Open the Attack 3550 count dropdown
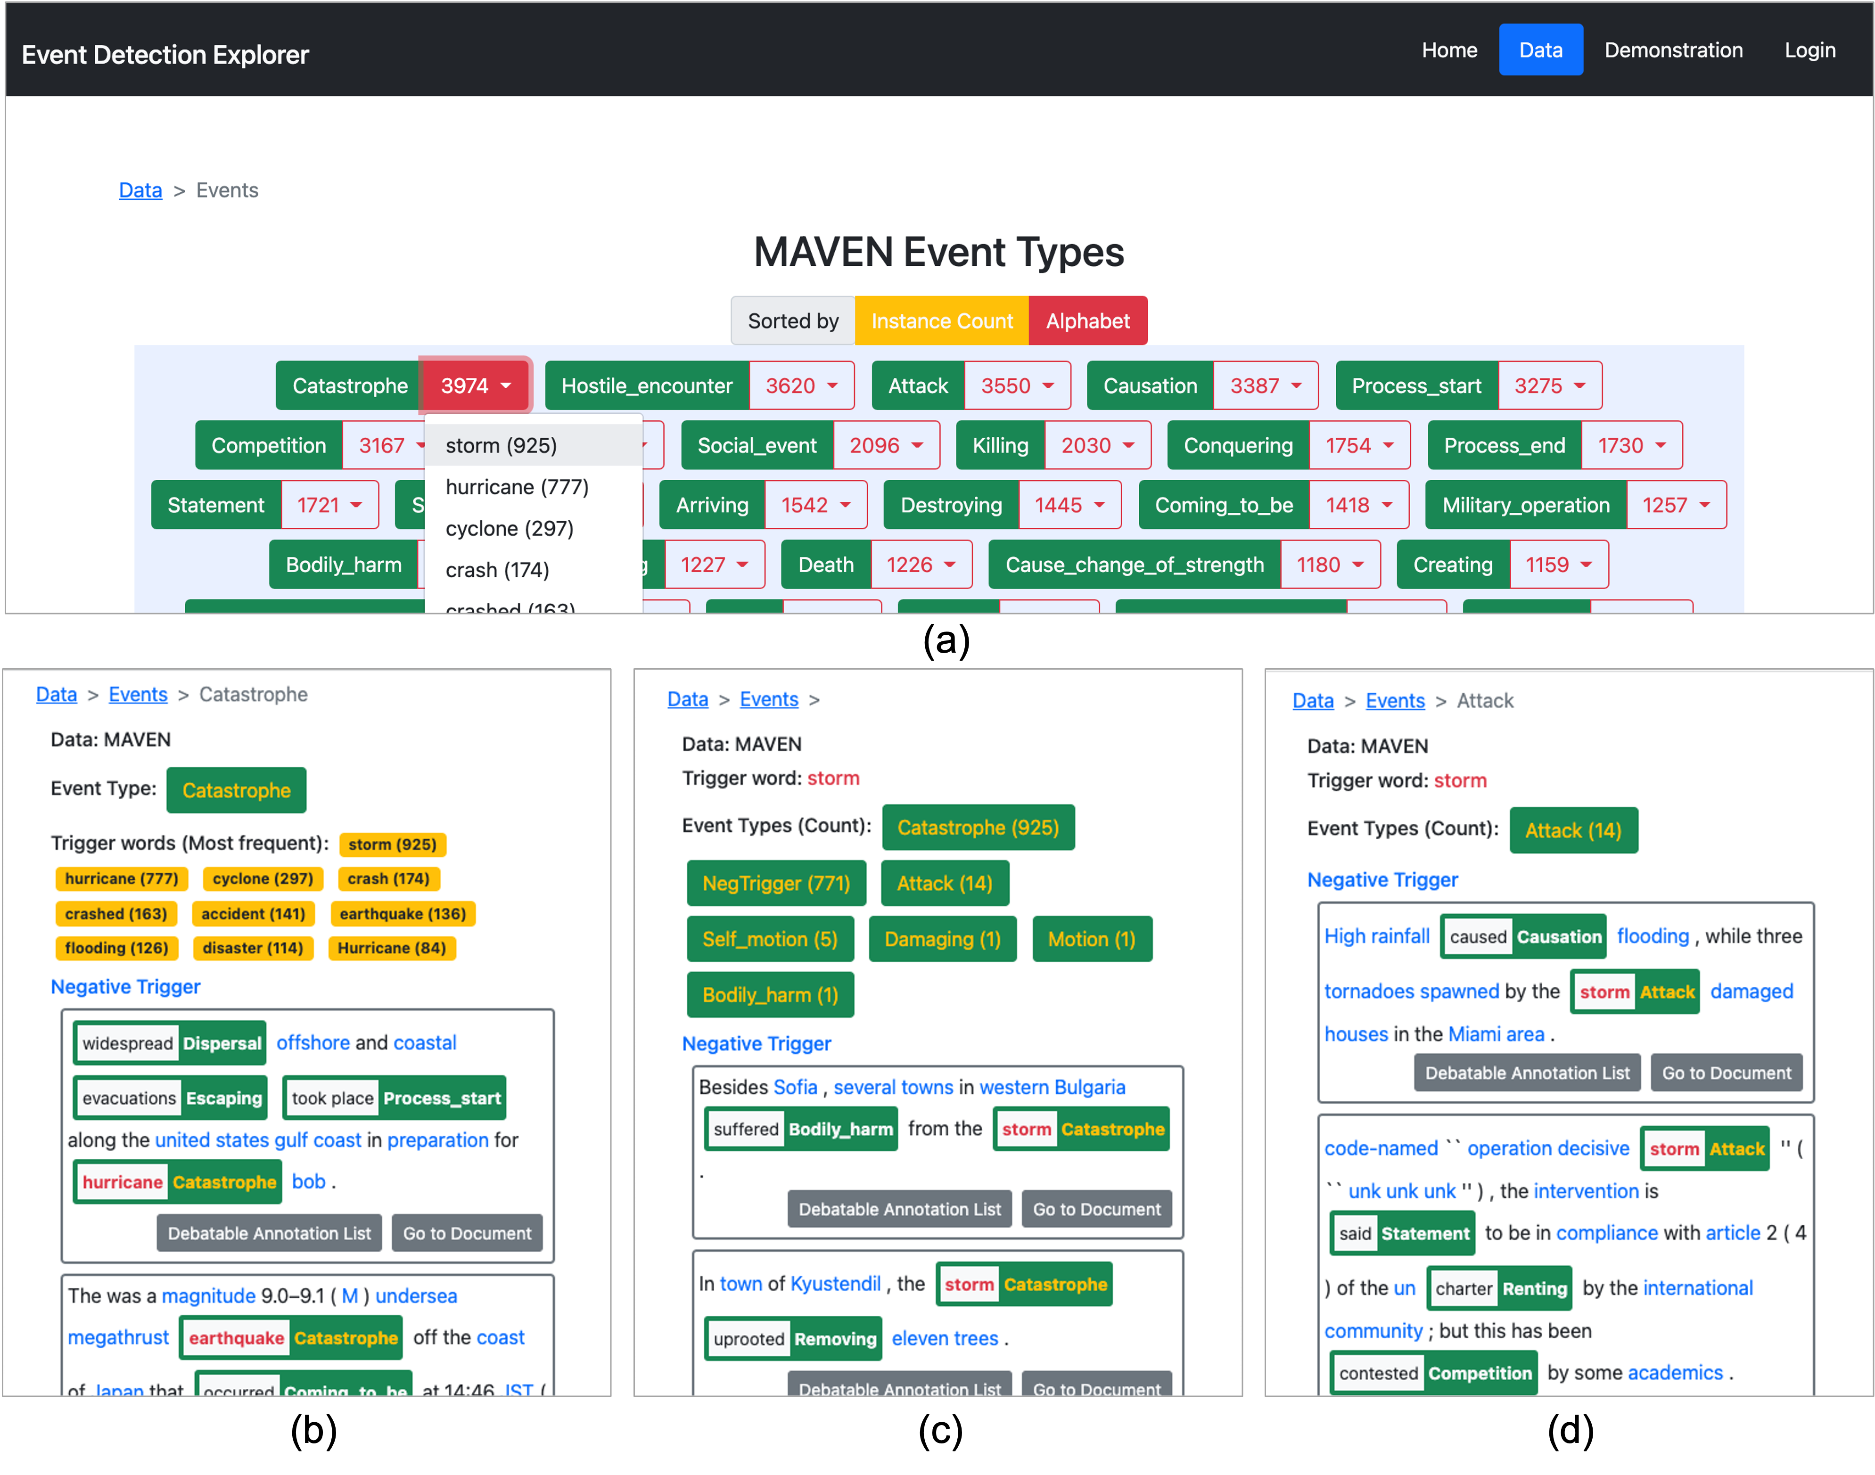 (1017, 385)
